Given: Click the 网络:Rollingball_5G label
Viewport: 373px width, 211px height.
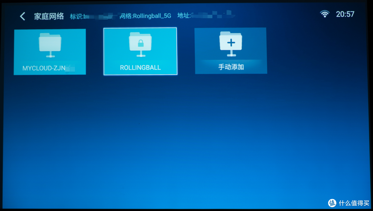Looking at the screenshot, I should (x=145, y=16).
